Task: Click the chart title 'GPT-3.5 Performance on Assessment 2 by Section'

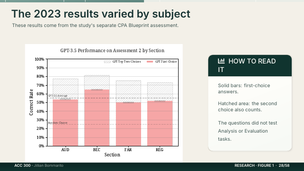Action: (112, 51)
